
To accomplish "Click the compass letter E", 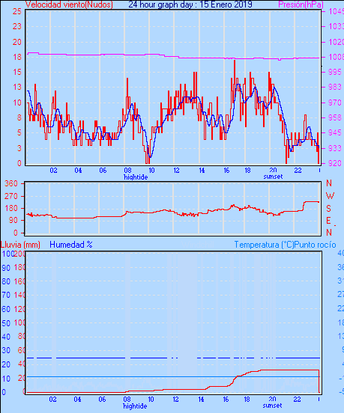I will [x=328, y=221].
